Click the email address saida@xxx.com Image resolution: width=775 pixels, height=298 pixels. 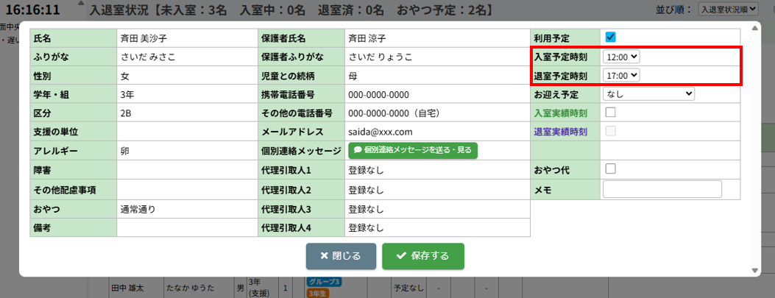coord(380,132)
